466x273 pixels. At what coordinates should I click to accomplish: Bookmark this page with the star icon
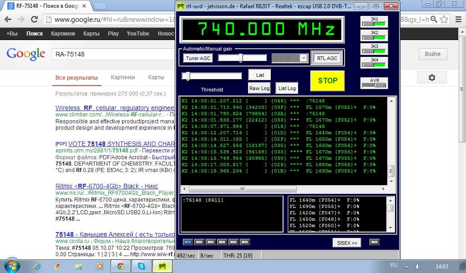tap(444, 20)
